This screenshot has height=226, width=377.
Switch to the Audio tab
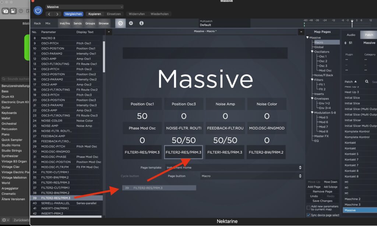[351, 35]
